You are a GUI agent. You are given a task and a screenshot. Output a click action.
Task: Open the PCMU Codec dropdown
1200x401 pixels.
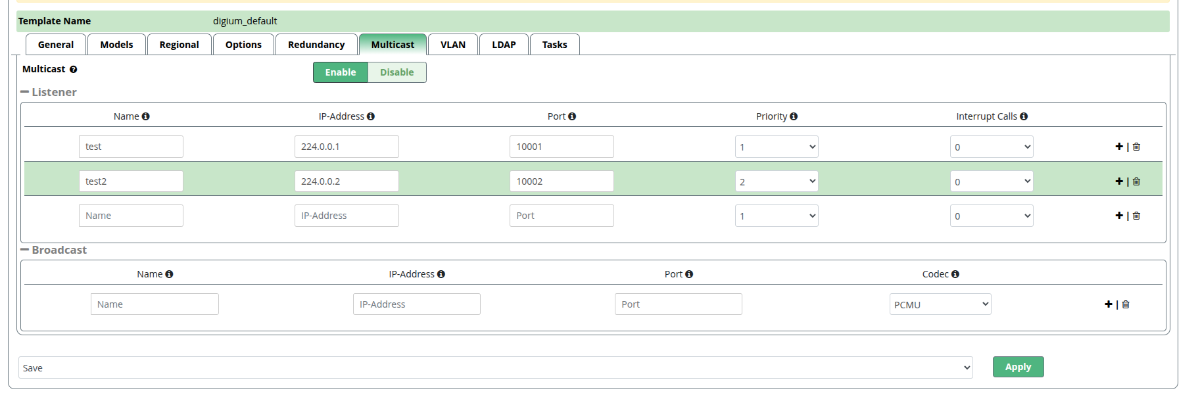pos(940,304)
